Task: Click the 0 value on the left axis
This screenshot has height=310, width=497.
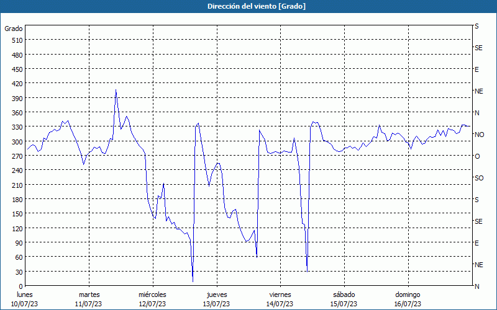Action: [x=21, y=286]
